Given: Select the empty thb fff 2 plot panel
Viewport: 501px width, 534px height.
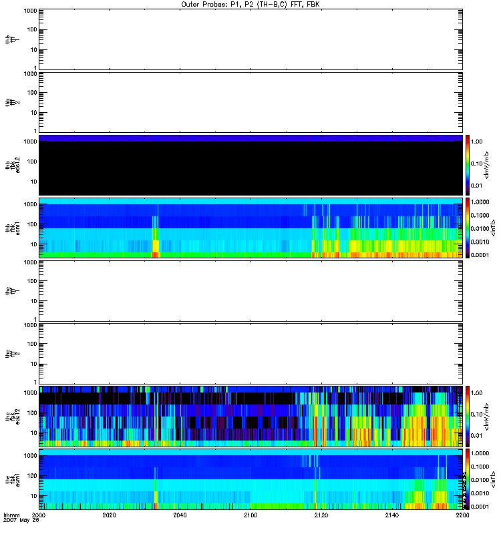Looking at the screenshot, I should click(251, 102).
